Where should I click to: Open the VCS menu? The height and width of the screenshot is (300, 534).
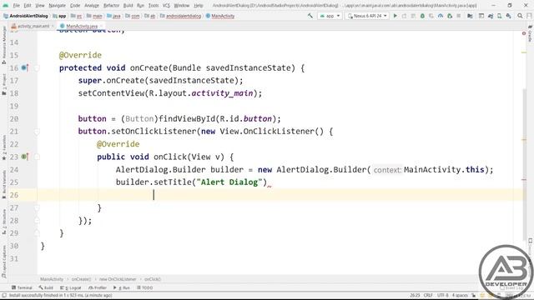(x=166, y=6)
